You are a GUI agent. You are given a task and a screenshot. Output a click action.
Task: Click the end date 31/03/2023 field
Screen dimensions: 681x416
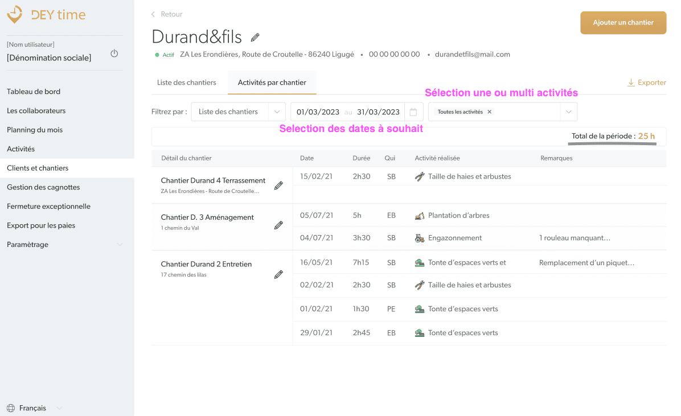[x=378, y=112]
